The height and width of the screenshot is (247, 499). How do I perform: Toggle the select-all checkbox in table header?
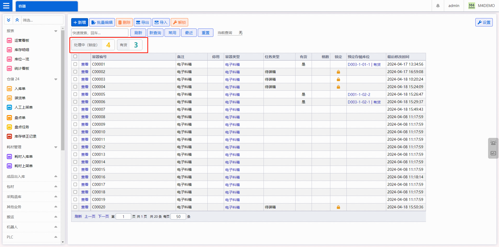[x=75, y=57]
